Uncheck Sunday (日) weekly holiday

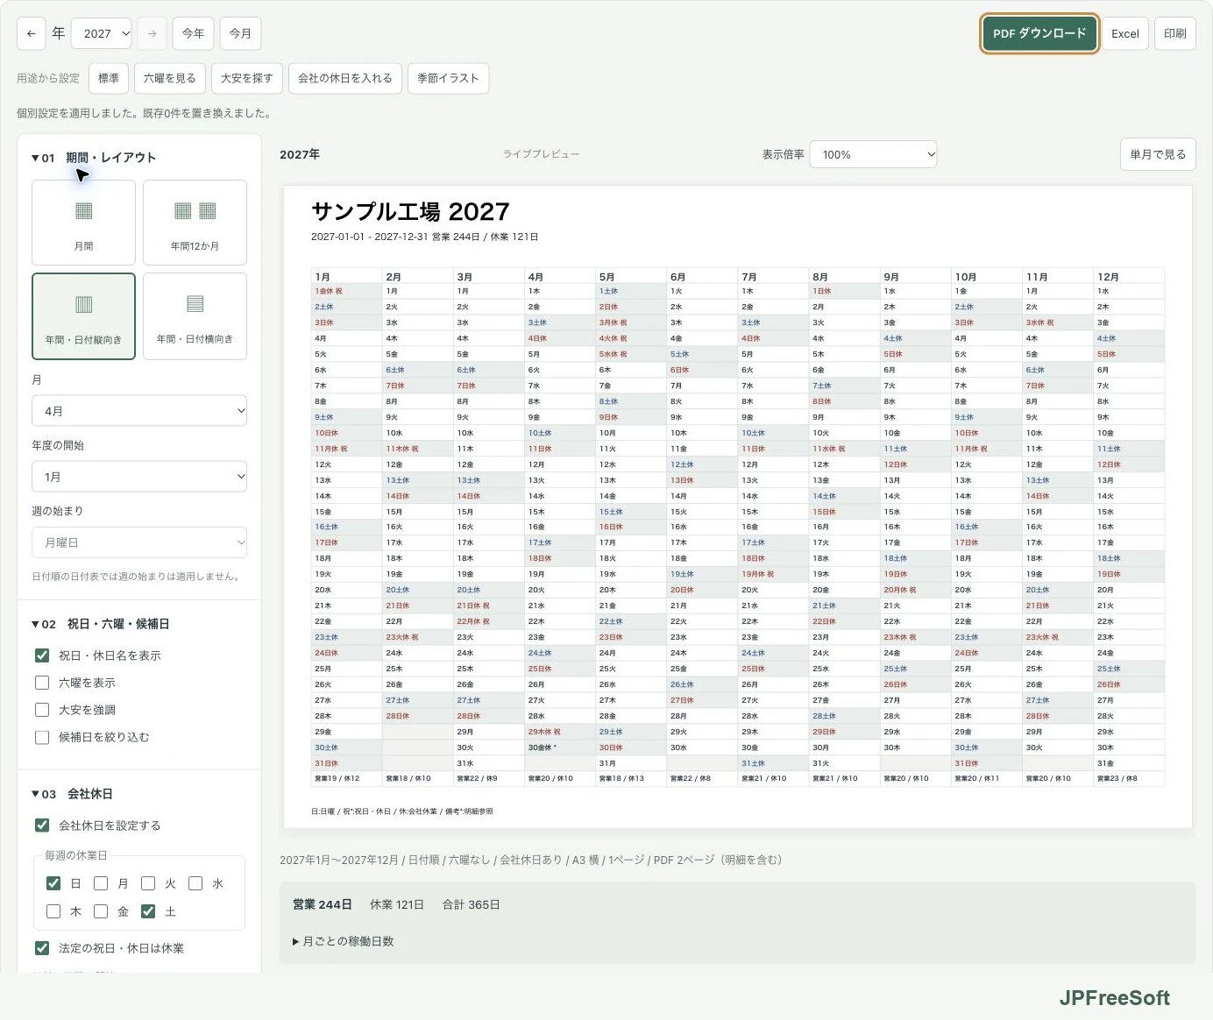click(53, 883)
